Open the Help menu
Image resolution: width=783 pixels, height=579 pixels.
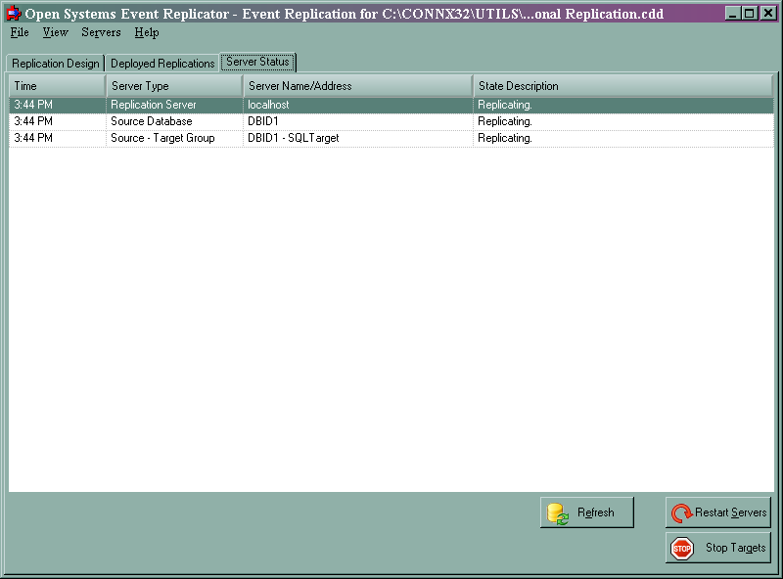coord(146,32)
